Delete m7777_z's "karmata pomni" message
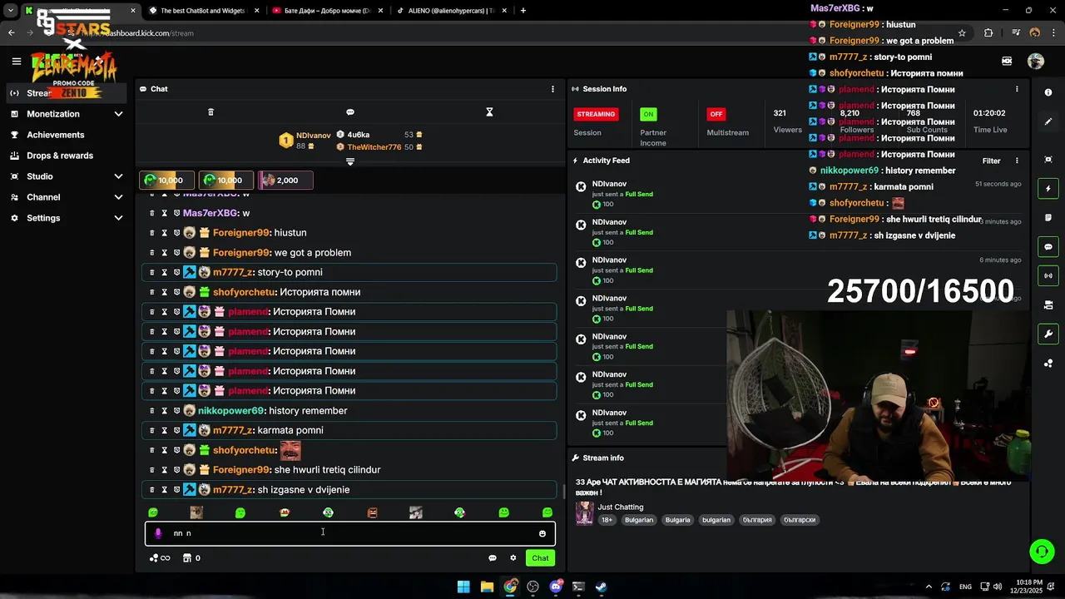 click(151, 430)
